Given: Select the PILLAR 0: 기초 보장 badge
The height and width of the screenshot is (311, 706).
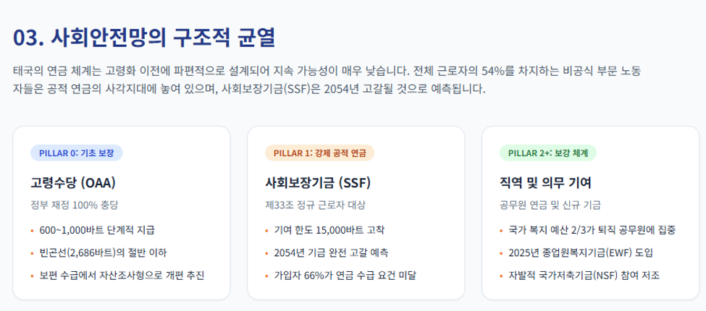Looking at the screenshot, I should [x=77, y=153].
